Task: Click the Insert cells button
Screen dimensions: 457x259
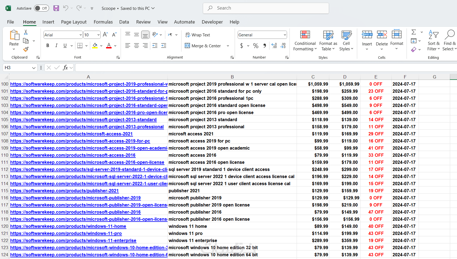Action: [367, 40]
